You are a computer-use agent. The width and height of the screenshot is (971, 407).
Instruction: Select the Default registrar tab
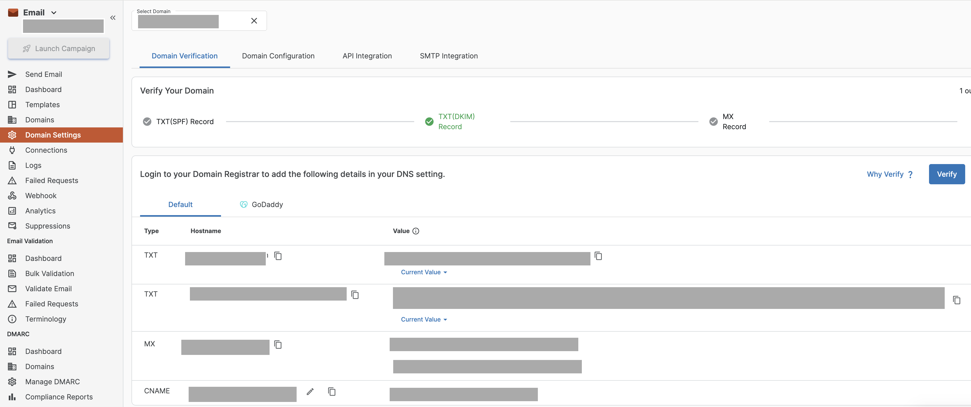pyautogui.click(x=180, y=205)
